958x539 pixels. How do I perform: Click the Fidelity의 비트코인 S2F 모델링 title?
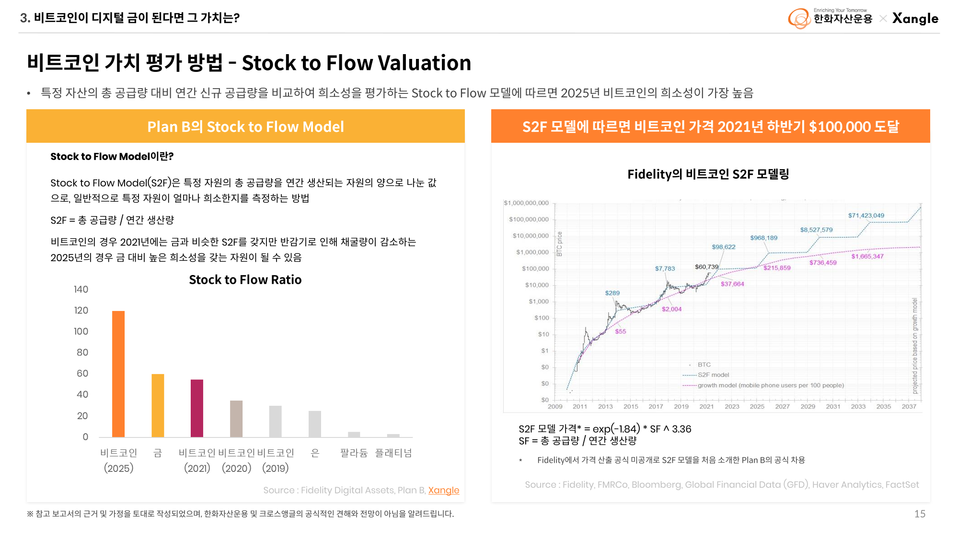pyautogui.click(x=708, y=174)
